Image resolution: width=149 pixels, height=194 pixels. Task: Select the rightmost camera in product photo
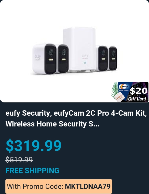click(x=113, y=58)
